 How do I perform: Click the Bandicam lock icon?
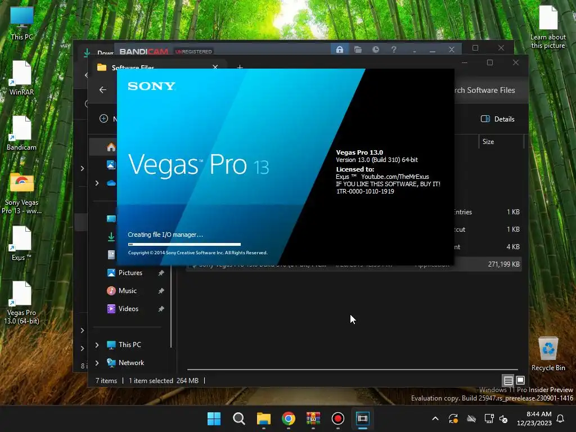coord(340,49)
